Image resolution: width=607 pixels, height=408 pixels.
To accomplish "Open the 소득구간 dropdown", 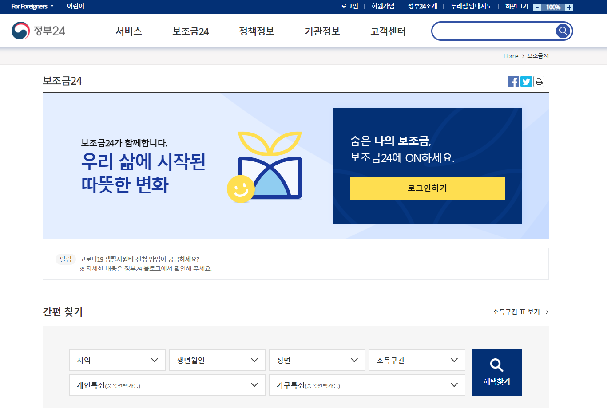I will tap(417, 360).
